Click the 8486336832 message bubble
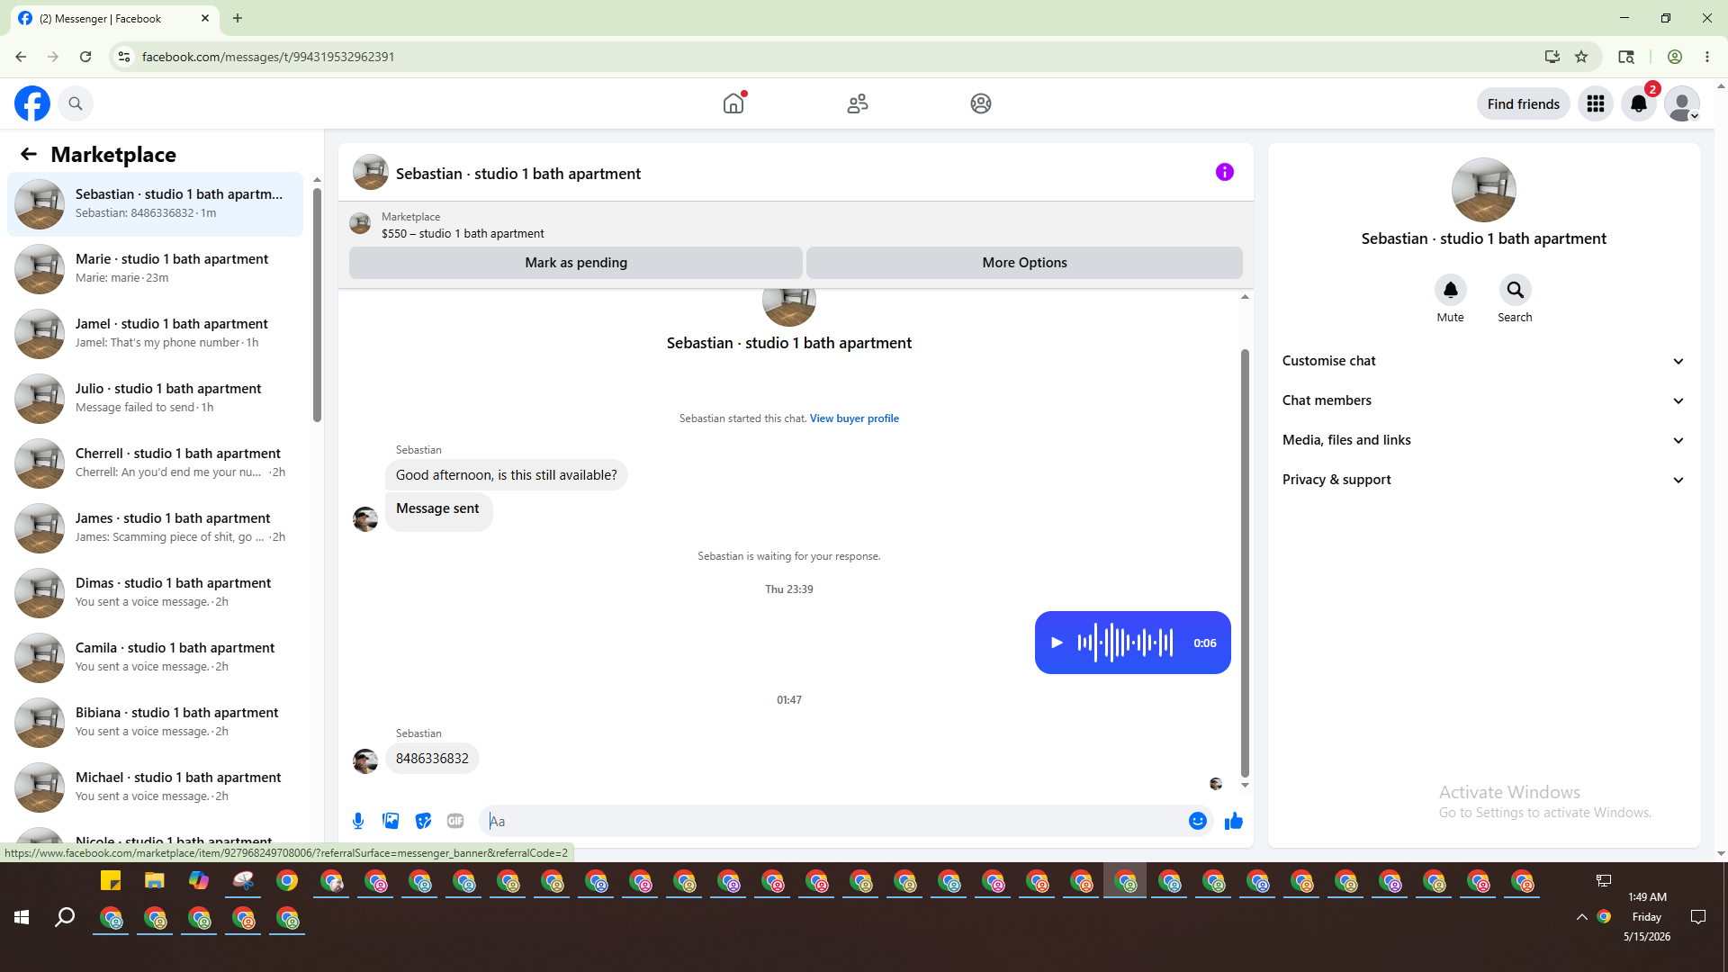Screen dimensions: 1728x972 click(432, 759)
